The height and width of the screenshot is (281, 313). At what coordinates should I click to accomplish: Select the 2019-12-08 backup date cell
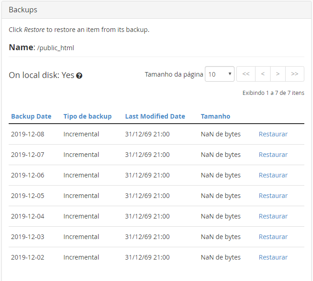(27, 134)
